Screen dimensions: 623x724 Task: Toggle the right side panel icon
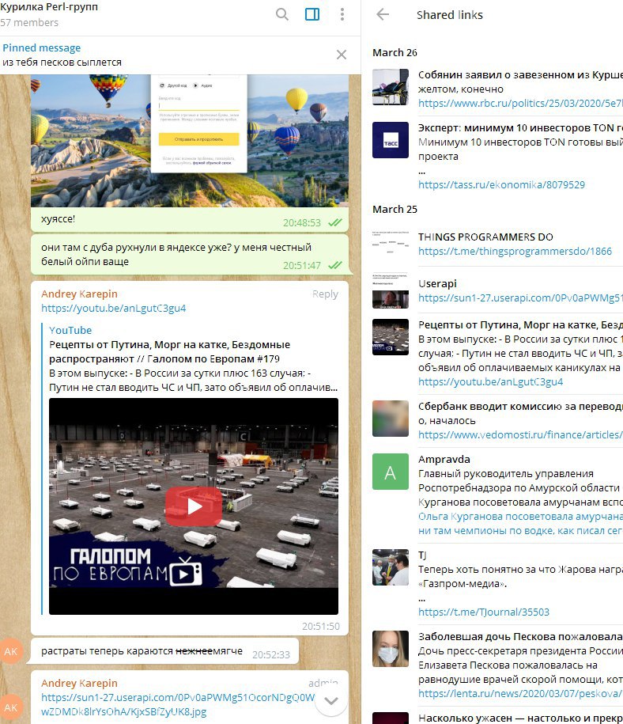[312, 14]
